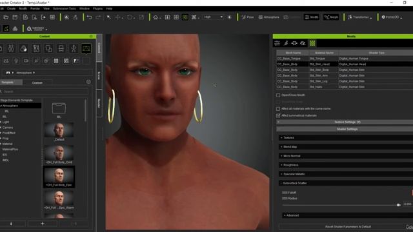Click the Export arrow icon in toolbar
Viewport: 413px width, 232px height.
point(43,17)
